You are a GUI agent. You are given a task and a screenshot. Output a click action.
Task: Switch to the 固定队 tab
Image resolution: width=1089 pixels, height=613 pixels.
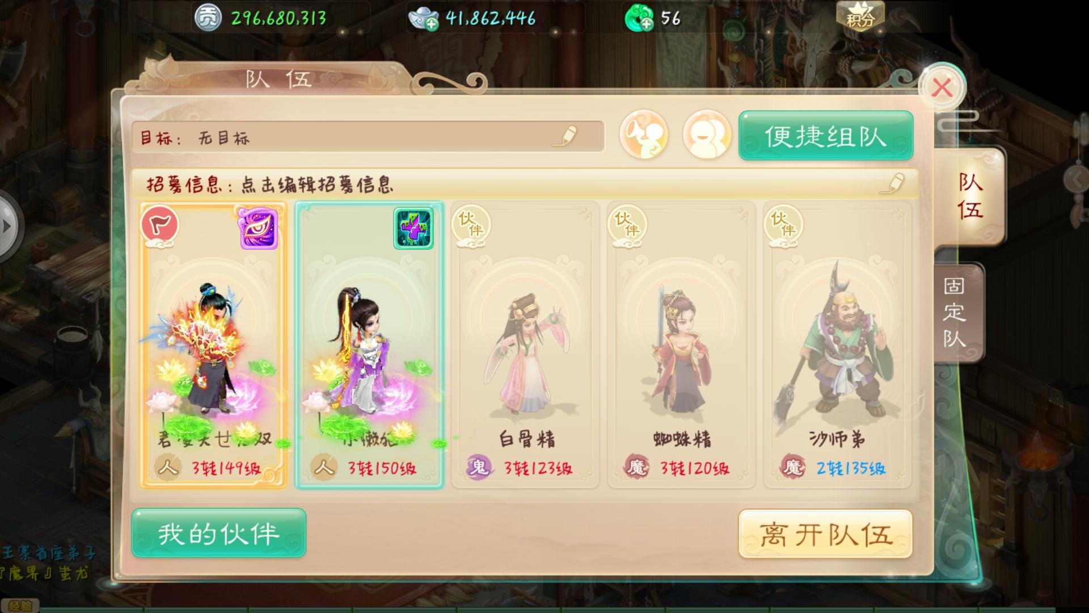(x=955, y=312)
